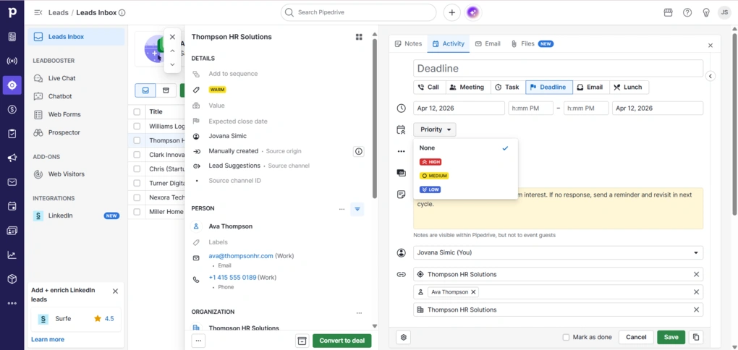Click the quick add plus button
The height and width of the screenshot is (350, 738).
tap(451, 13)
